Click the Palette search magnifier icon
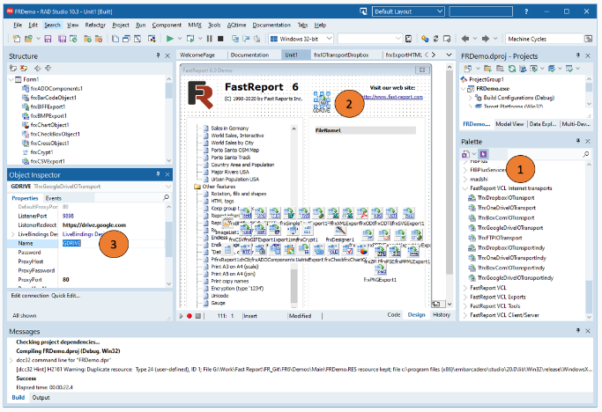 pos(586,154)
